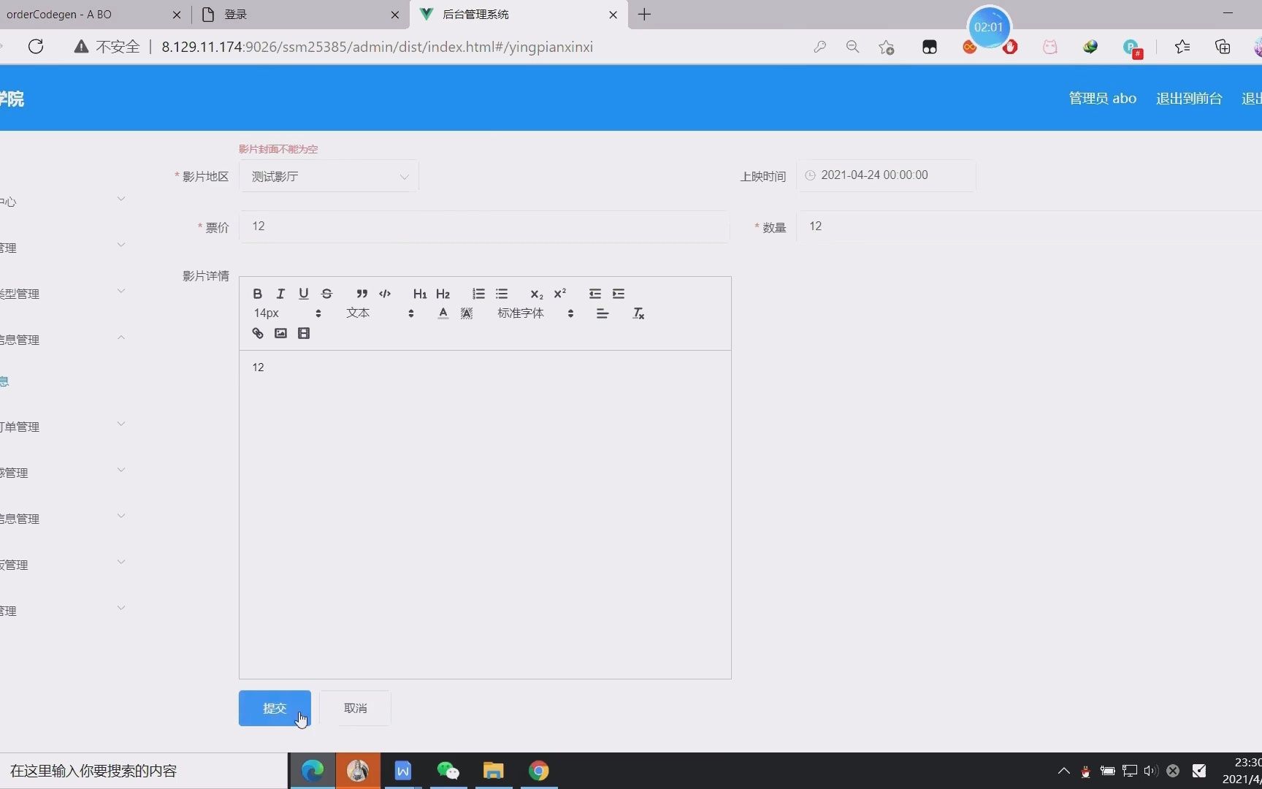Click 退出到前台 link in header
Screen dimensions: 1262x789
click(1189, 99)
